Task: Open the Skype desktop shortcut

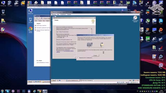Action: (161, 21)
